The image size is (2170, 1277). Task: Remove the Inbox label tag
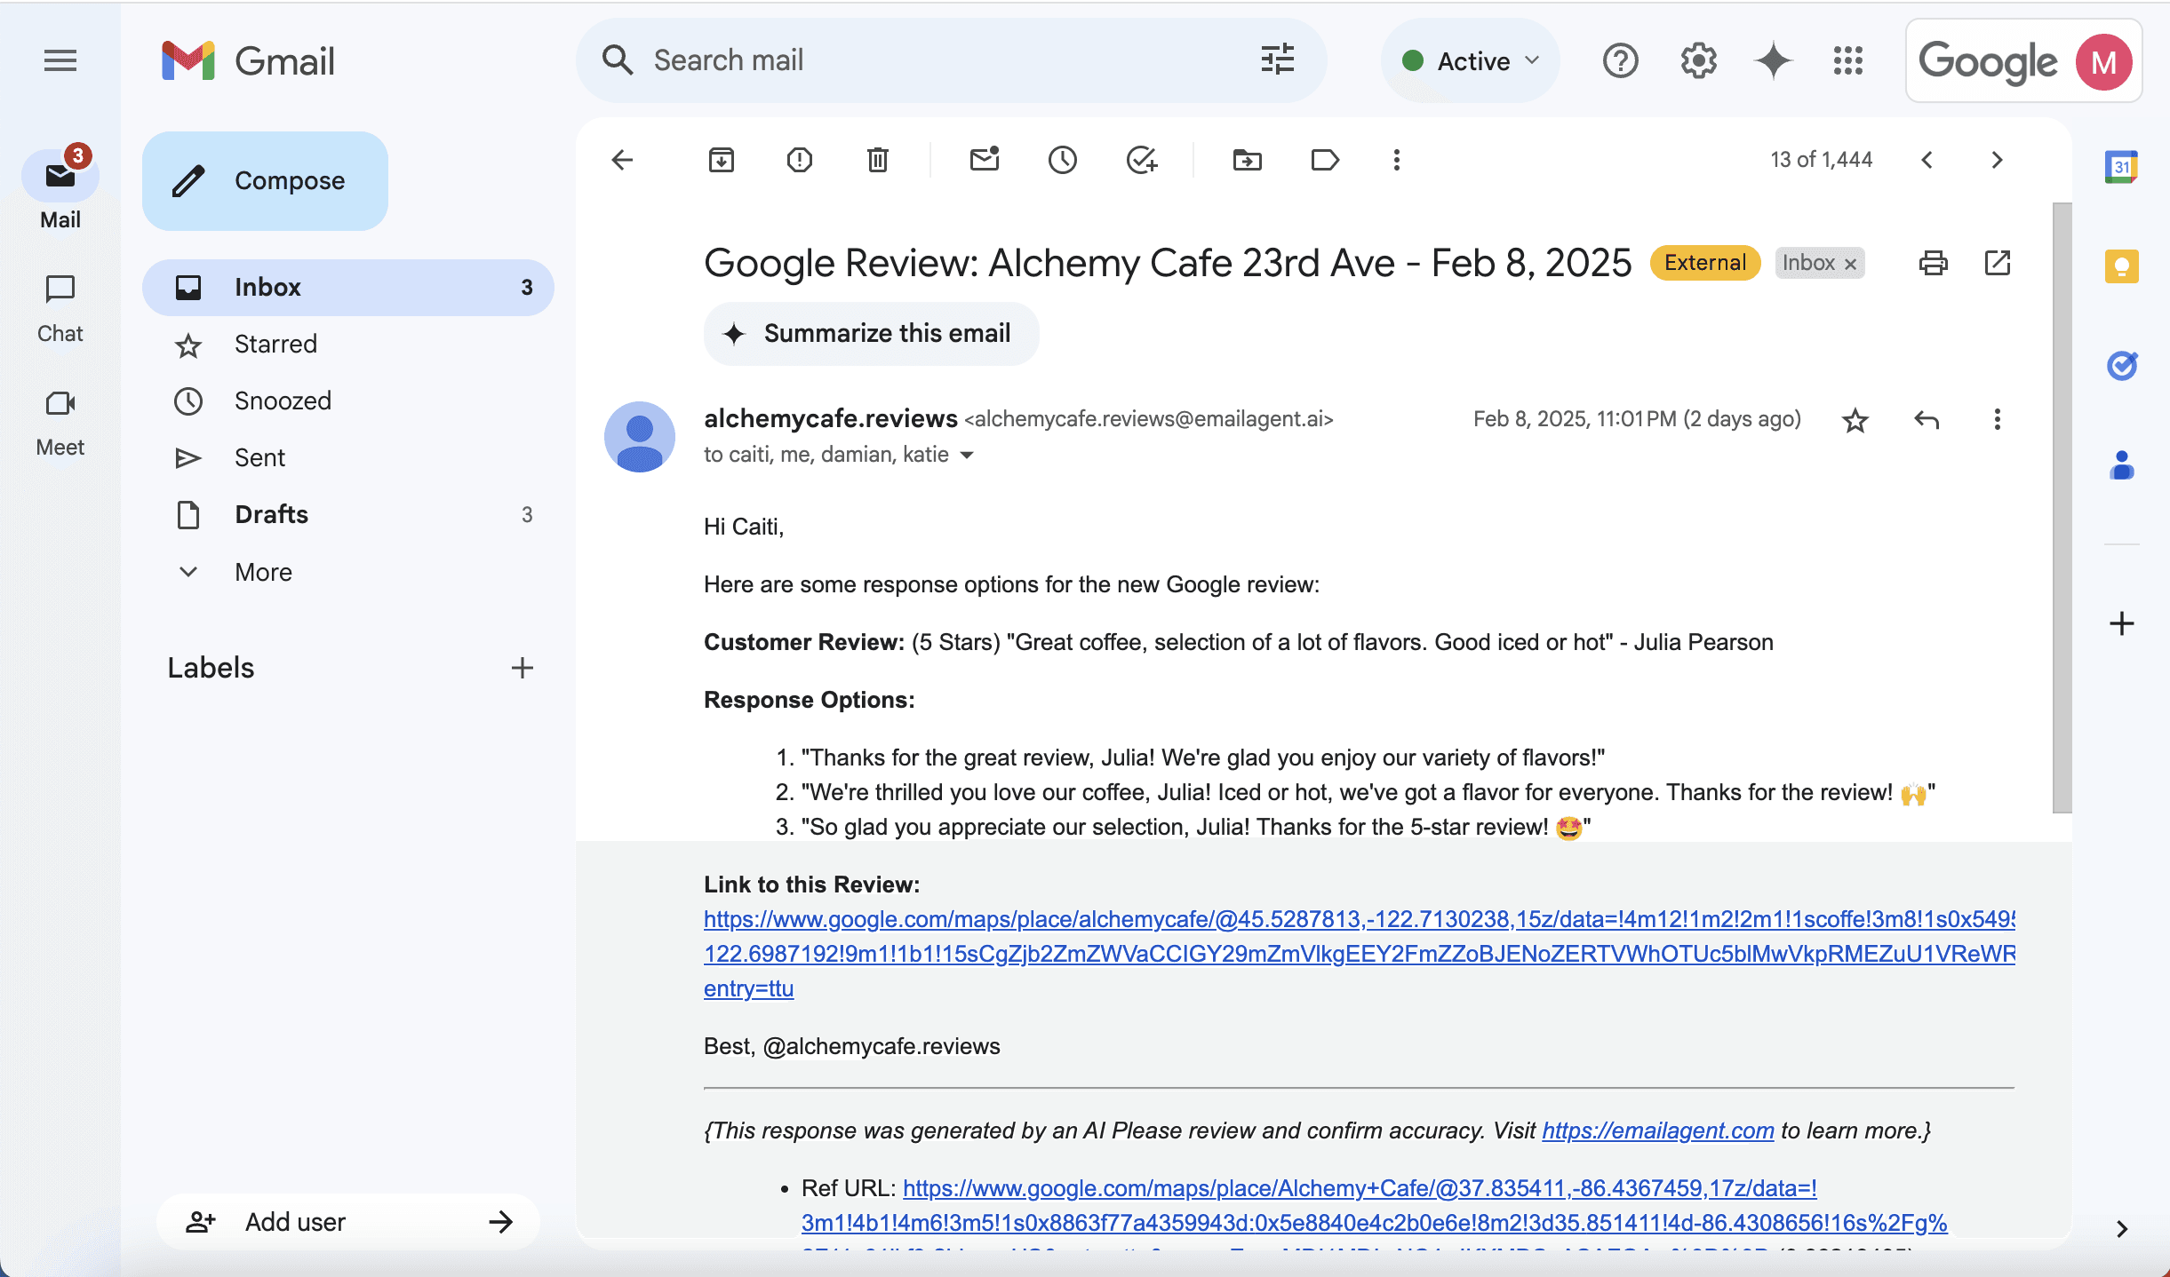(1850, 264)
